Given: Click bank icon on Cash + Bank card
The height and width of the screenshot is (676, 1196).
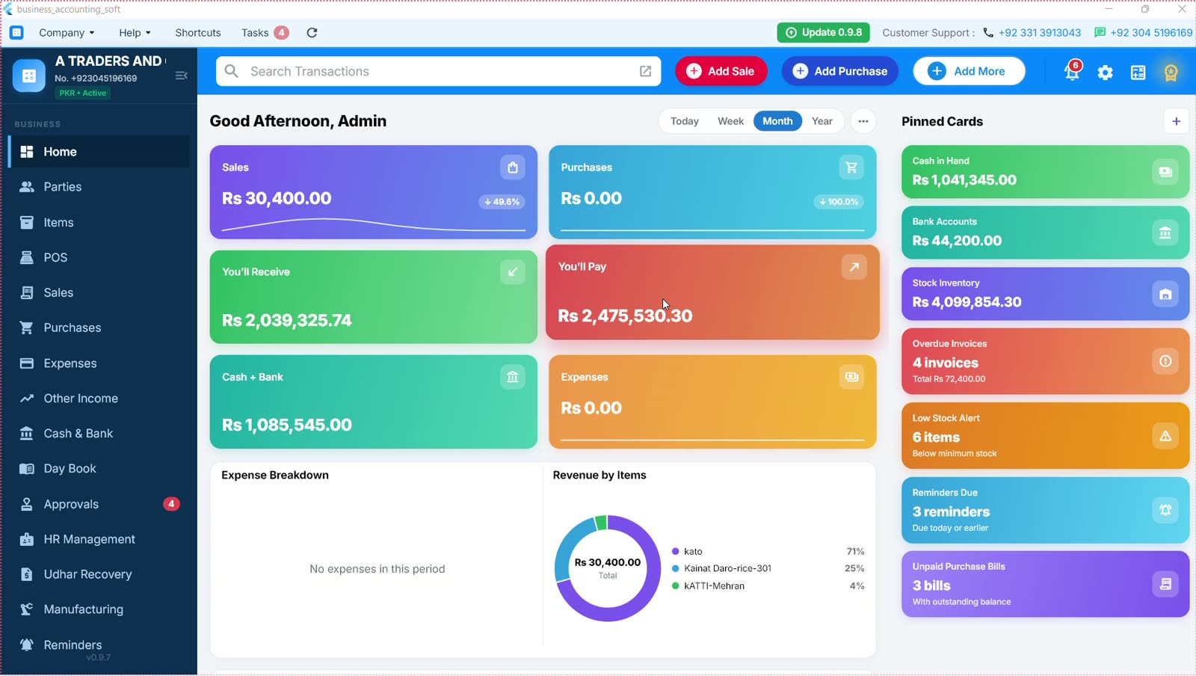Looking at the screenshot, I should pyautogui.click(x=513, y=377).
